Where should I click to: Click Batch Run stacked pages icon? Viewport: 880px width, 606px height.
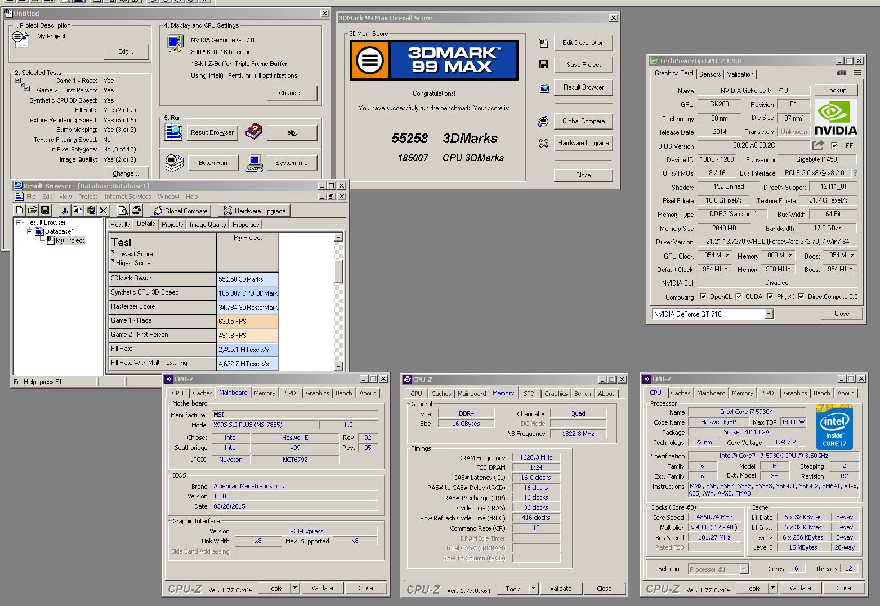[x=174, y=163]
